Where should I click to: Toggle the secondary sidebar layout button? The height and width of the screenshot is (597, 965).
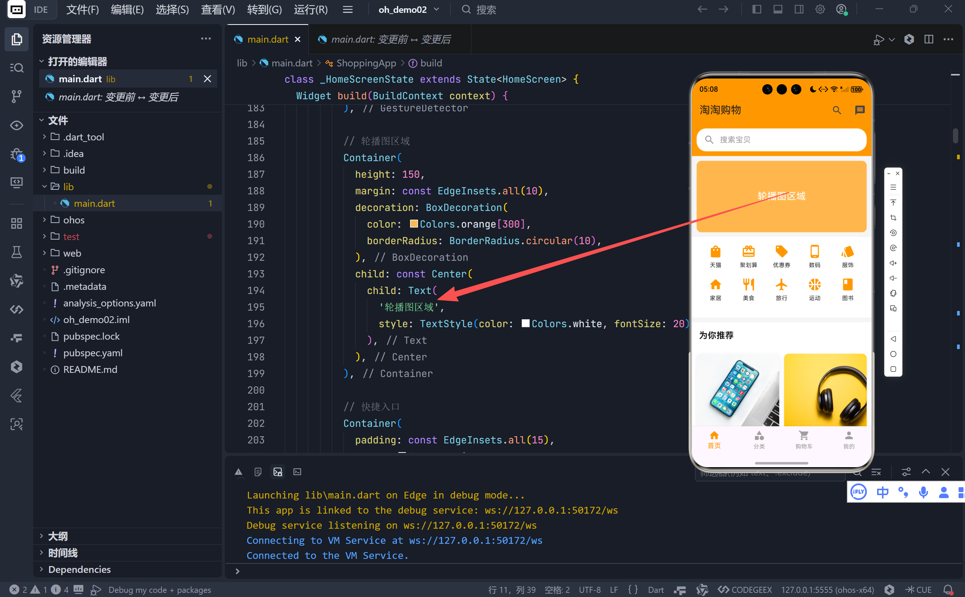[x=799, y=9]
